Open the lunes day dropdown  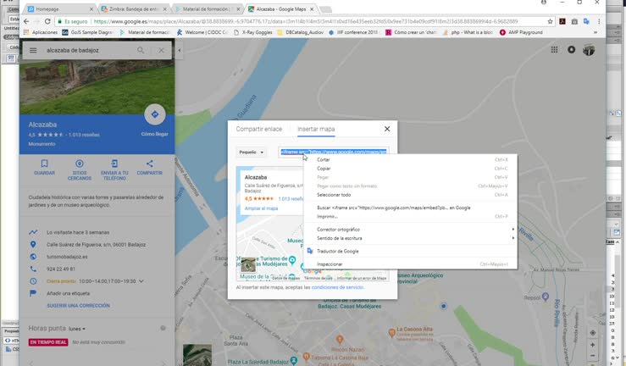point(76,329)
